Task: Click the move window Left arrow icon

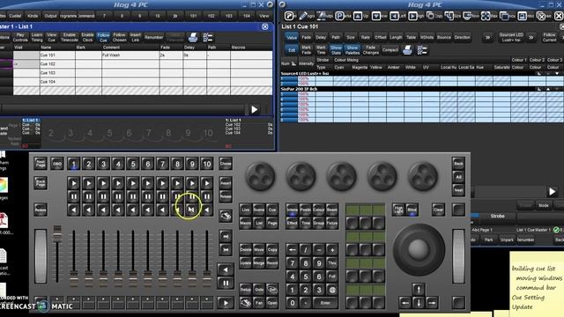Action: point(394,16)
